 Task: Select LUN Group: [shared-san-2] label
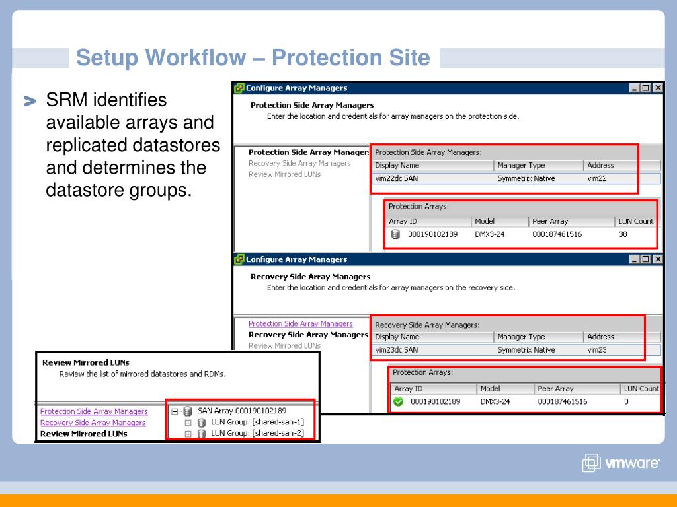[257, 433]
